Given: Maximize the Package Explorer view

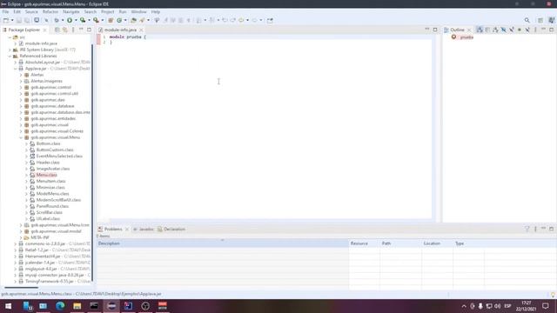Looking at the screenshot, I should [89, 30].
